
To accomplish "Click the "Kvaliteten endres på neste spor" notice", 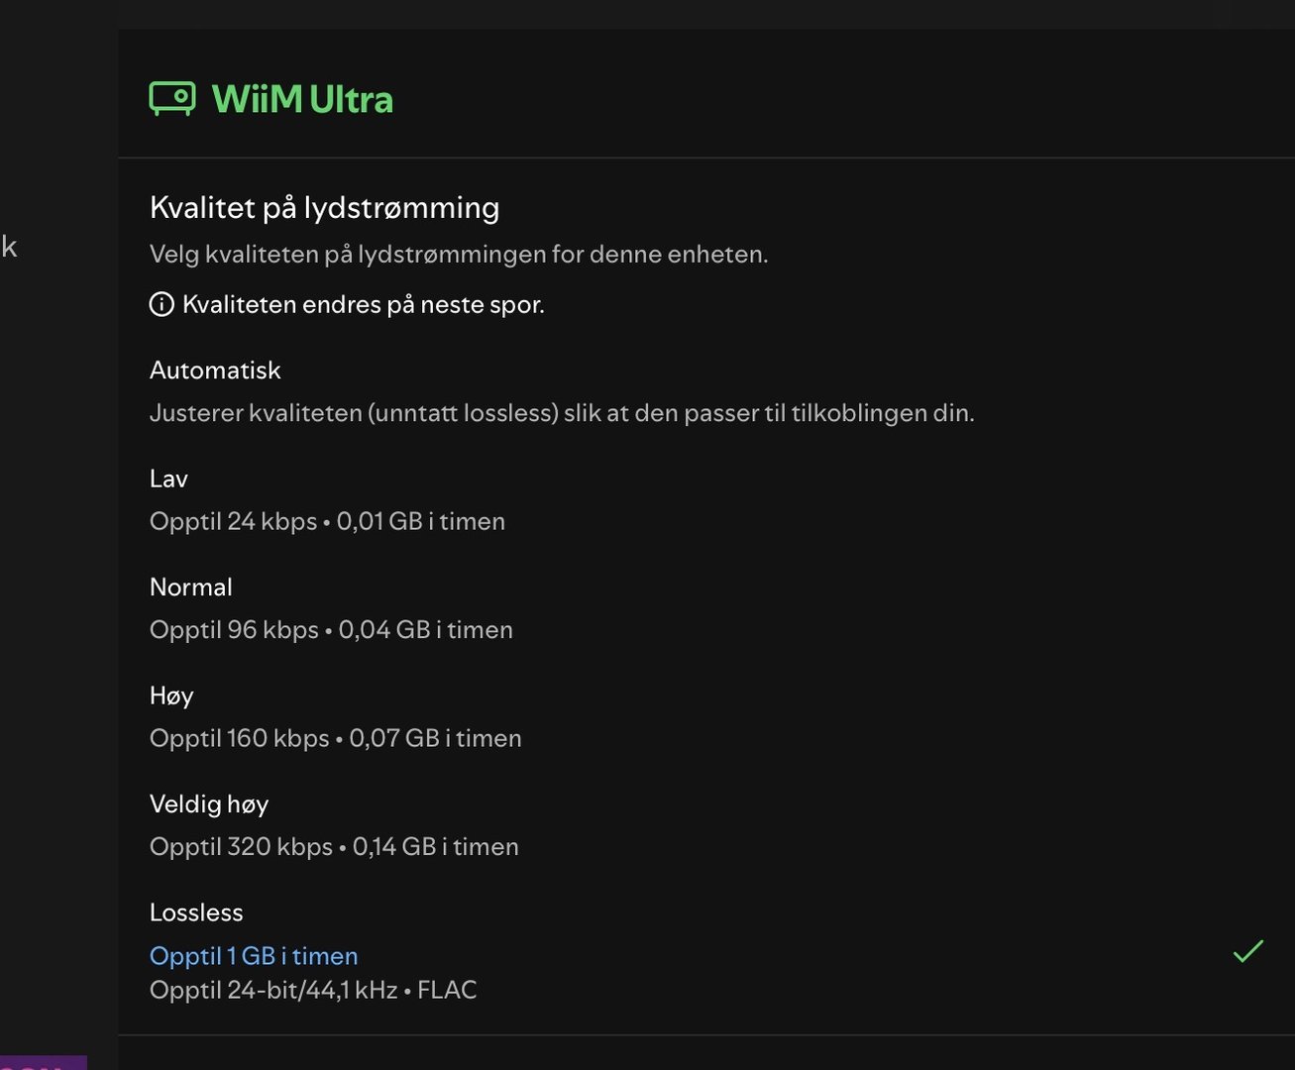I will point(364,305).
